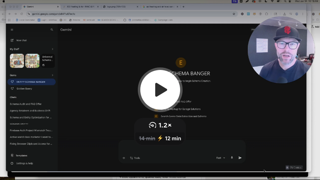Open the Fast model dropdown
Image resolution: width=320 pixels, height=180 pixels.
(x=221, y=158)
